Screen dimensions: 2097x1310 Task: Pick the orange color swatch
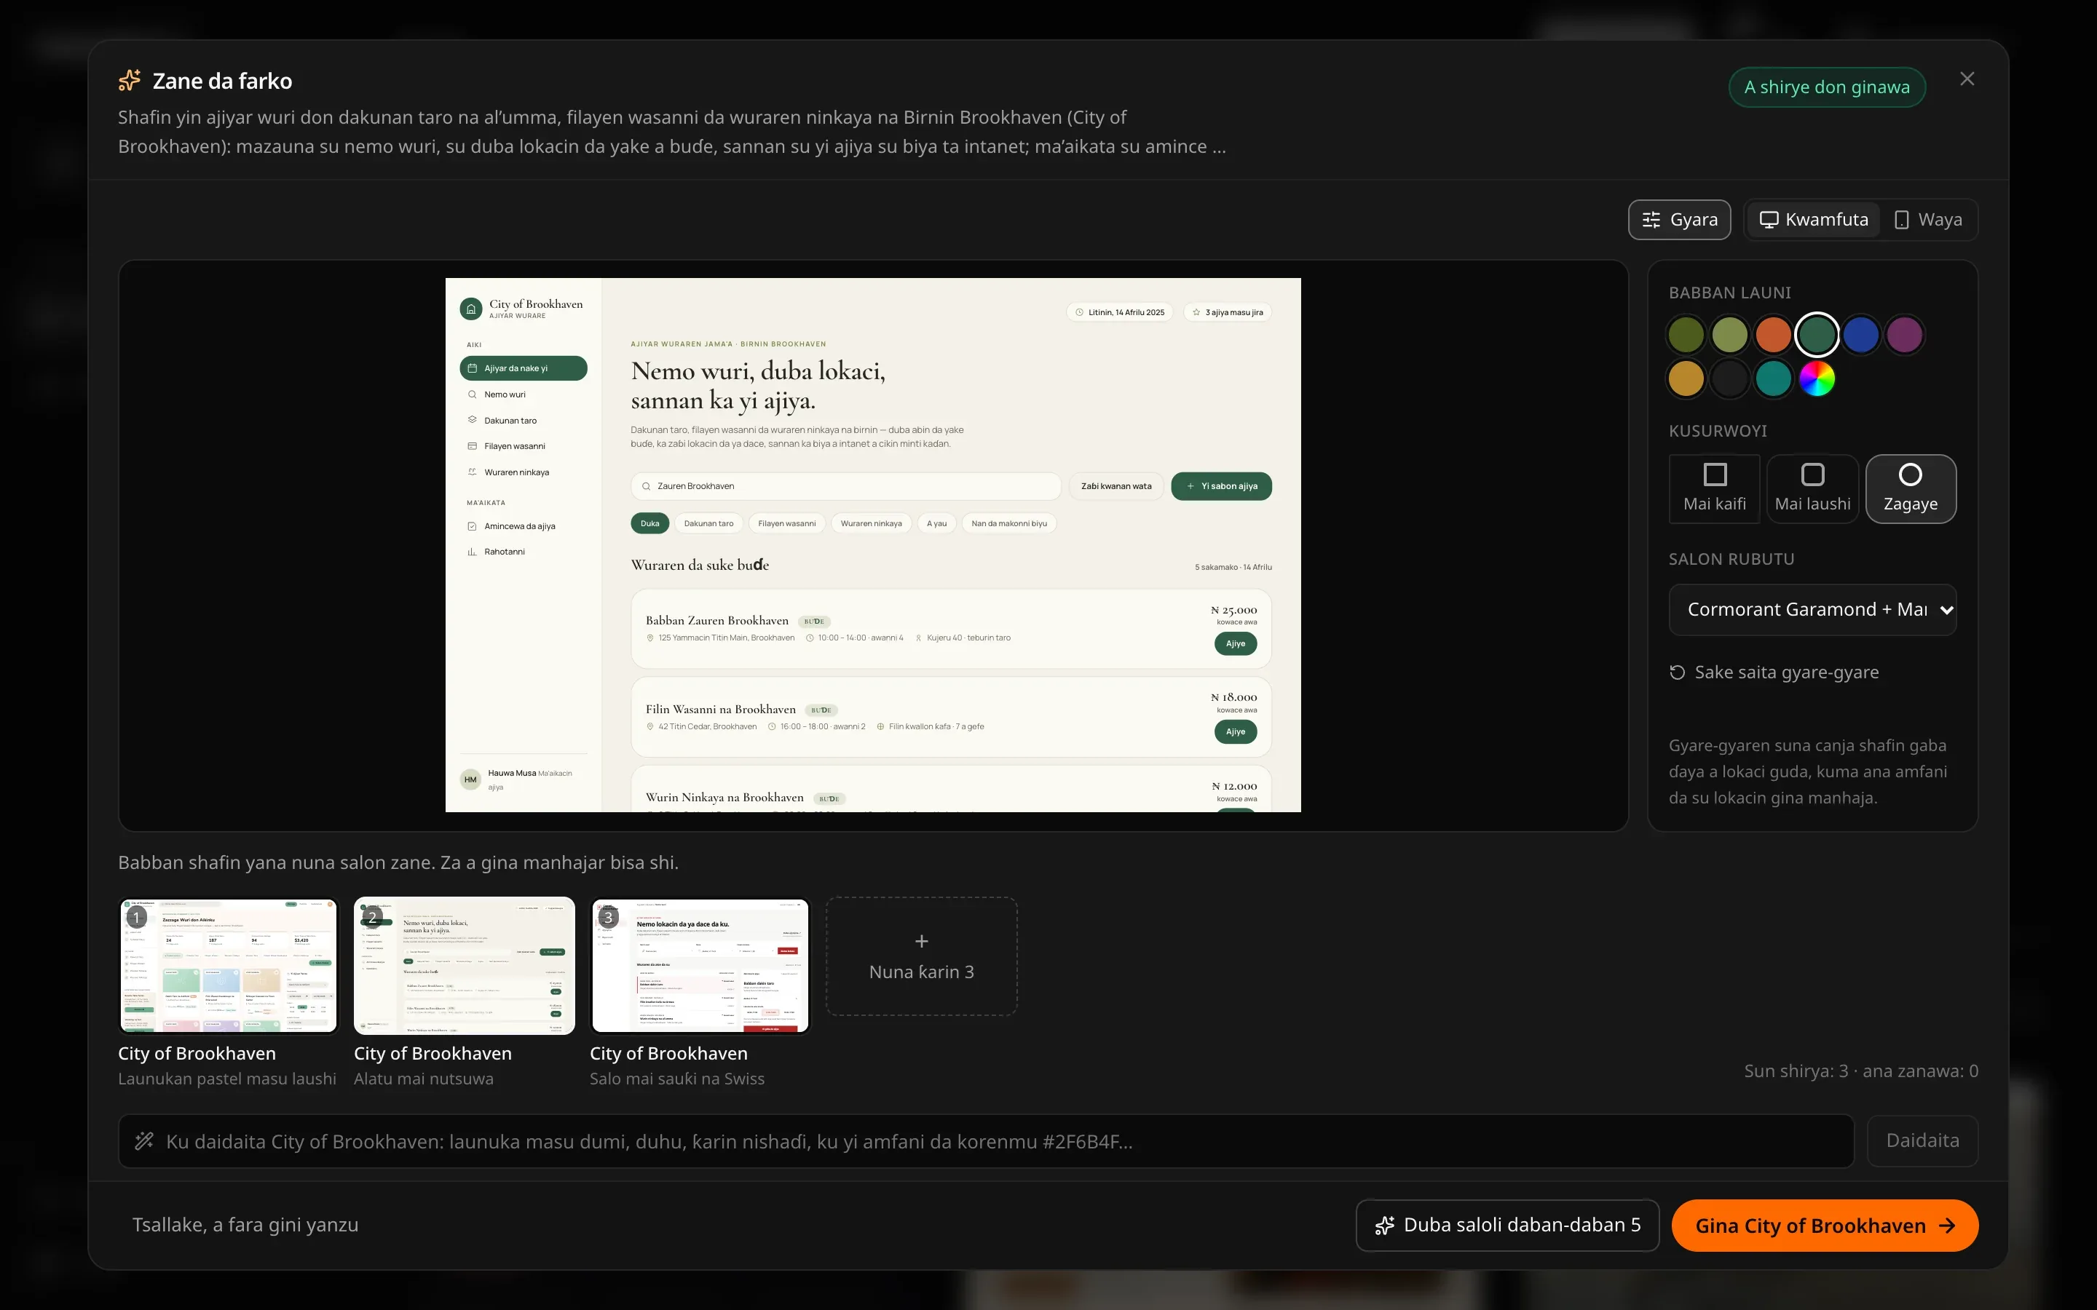coord(1773,336)
